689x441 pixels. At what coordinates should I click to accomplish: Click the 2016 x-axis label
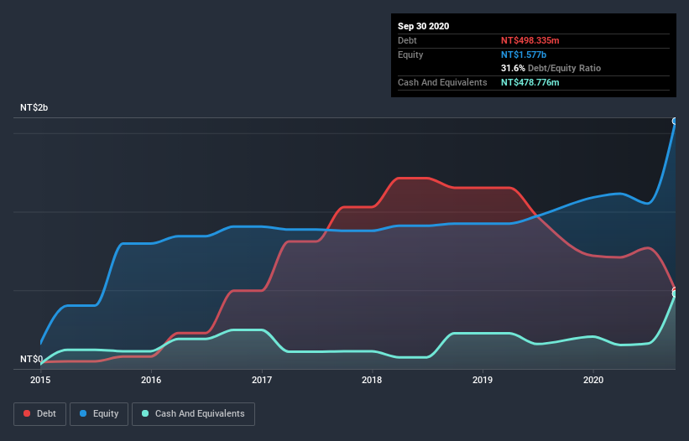click(151, 380)
